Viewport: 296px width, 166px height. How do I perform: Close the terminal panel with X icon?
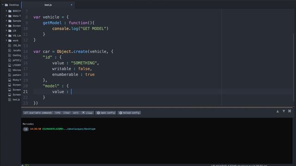[290, 111]
